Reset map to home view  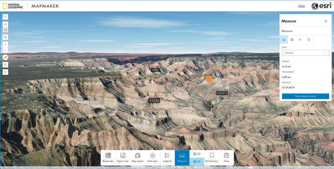click(5, 37)
